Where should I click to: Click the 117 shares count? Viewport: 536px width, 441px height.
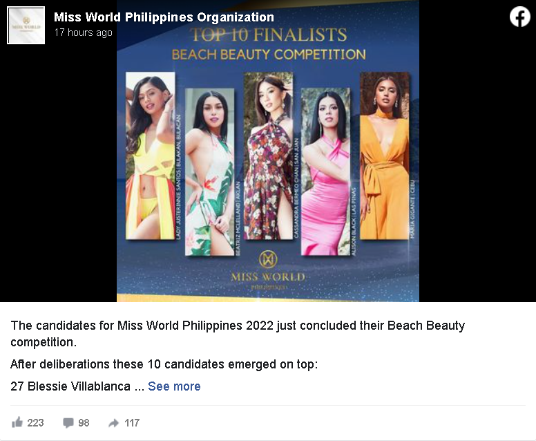point(132,423)
